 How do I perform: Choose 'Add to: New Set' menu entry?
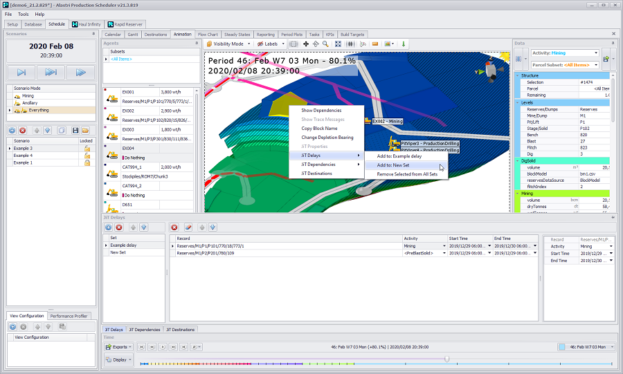(392, 165)
